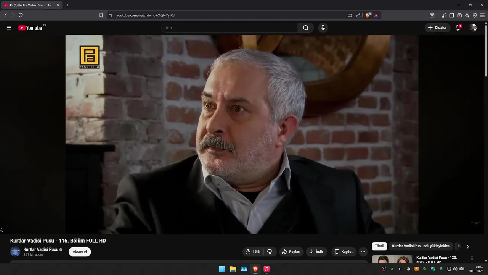Open the Photos app in the taskbar
Viewport: 488px width, 275px height.
(x=244, y=269)
